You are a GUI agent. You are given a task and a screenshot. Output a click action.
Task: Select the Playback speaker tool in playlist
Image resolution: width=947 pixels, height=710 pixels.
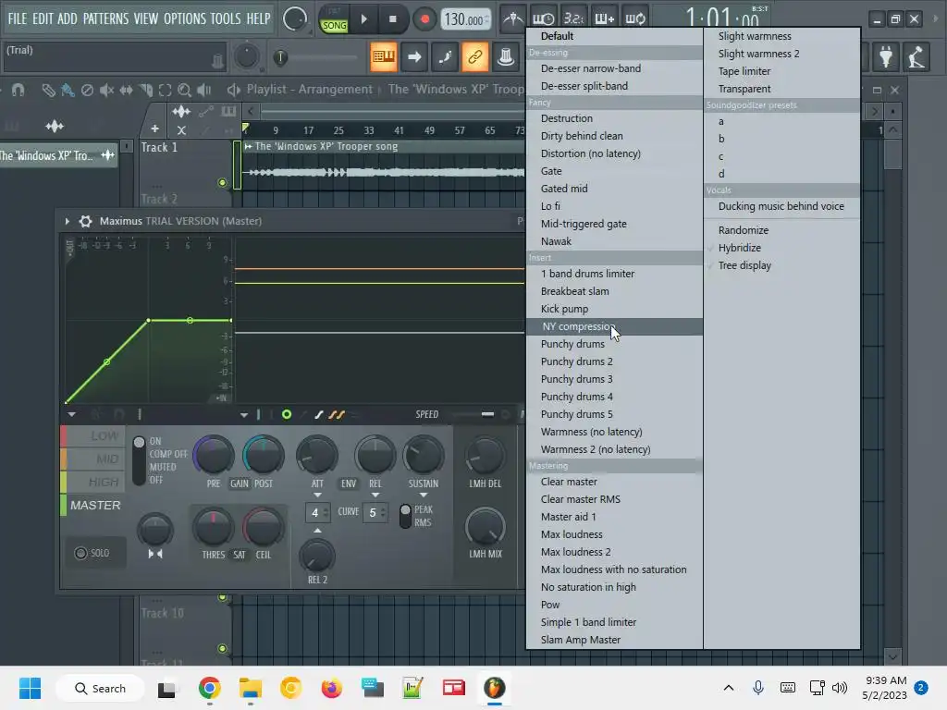[x=204, y=90]
